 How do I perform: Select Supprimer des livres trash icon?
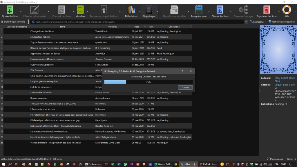(266, 10)
